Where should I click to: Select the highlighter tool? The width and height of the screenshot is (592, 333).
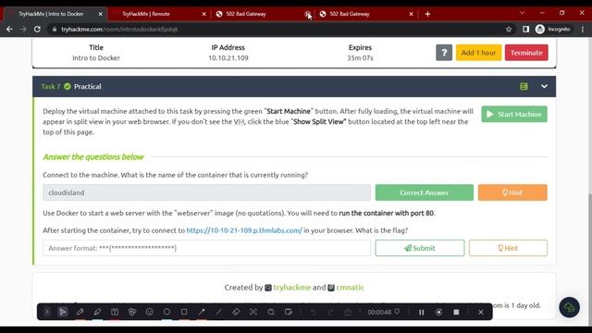pos(97,312)
